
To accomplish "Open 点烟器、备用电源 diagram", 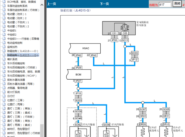I will coord(17,88).
